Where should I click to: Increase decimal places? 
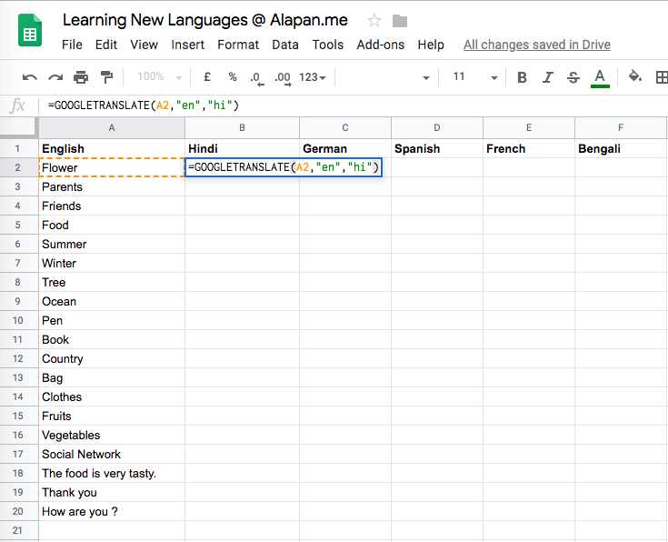tap(283, 78)
